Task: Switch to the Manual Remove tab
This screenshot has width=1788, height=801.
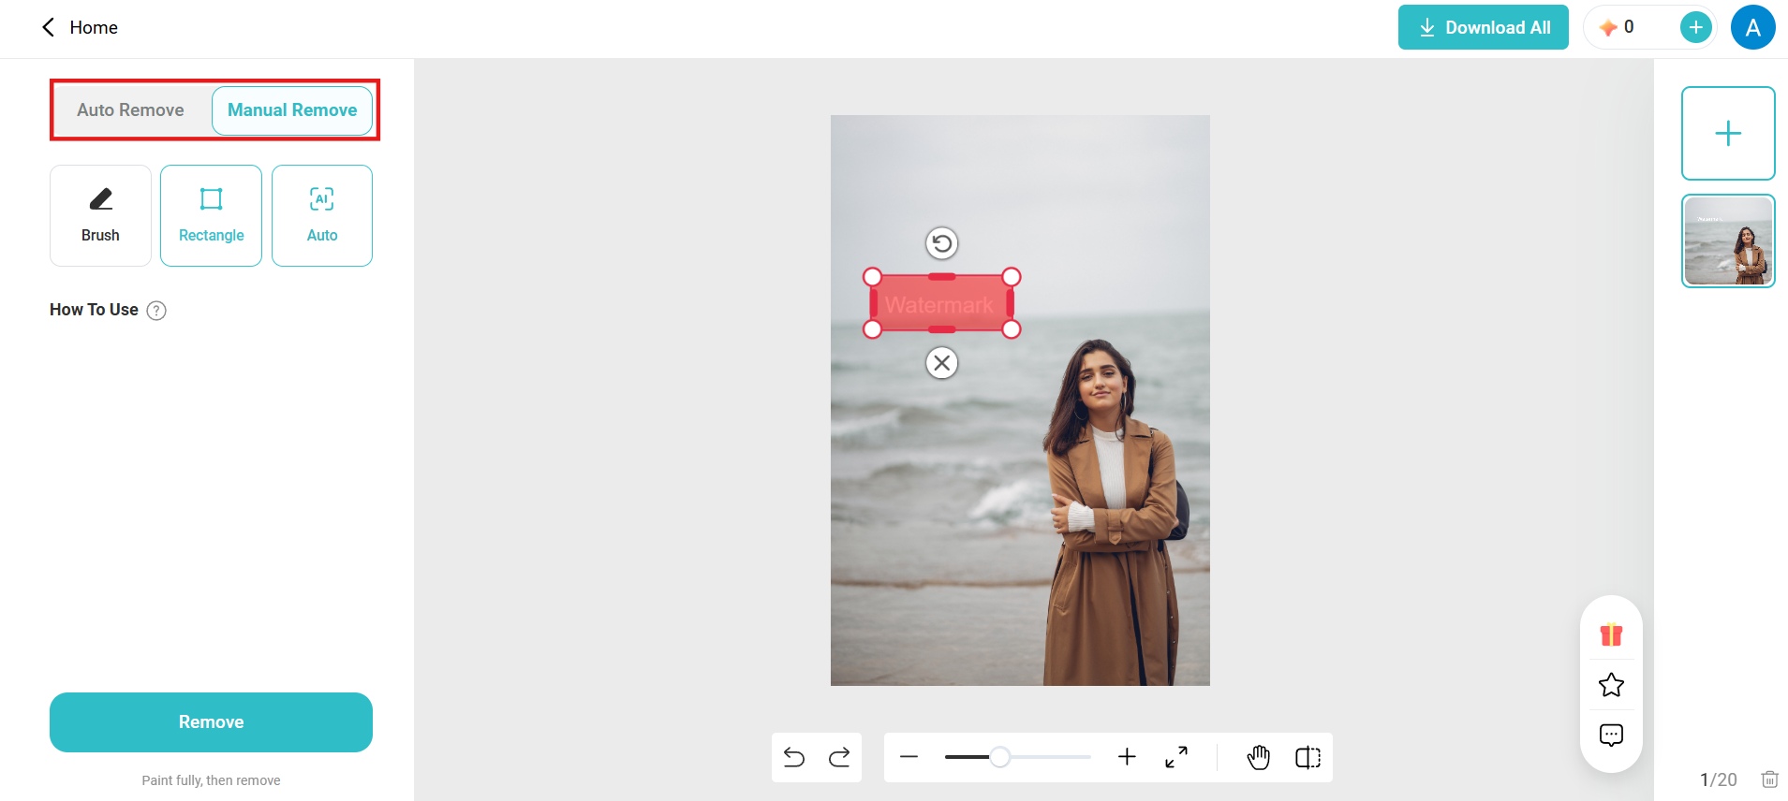Action: 292,110
